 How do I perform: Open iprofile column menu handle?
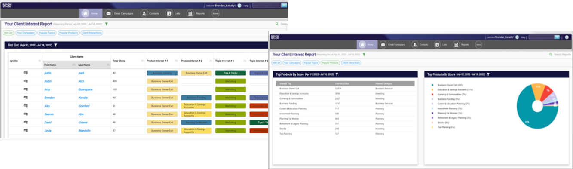(x=40, y=61)
